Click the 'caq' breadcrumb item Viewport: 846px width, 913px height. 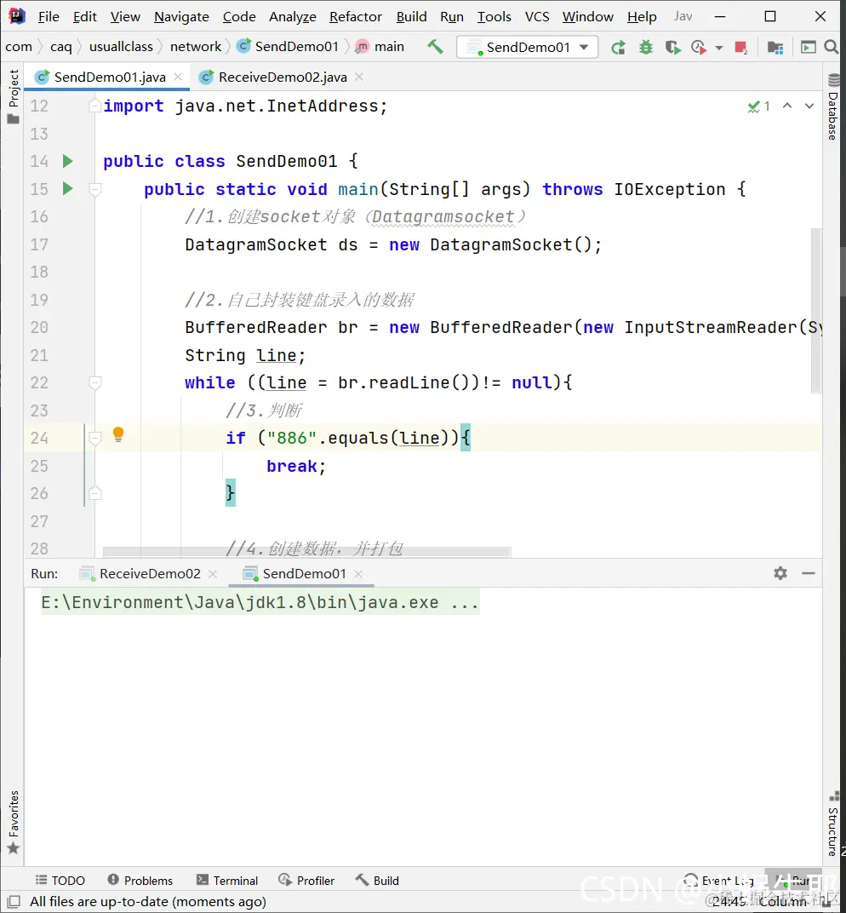(61, 47)
